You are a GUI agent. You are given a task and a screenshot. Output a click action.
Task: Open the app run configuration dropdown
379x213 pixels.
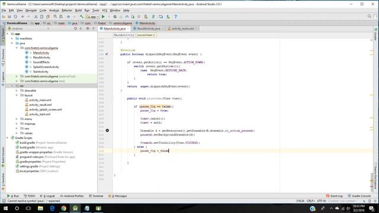[x=93, y=17]
